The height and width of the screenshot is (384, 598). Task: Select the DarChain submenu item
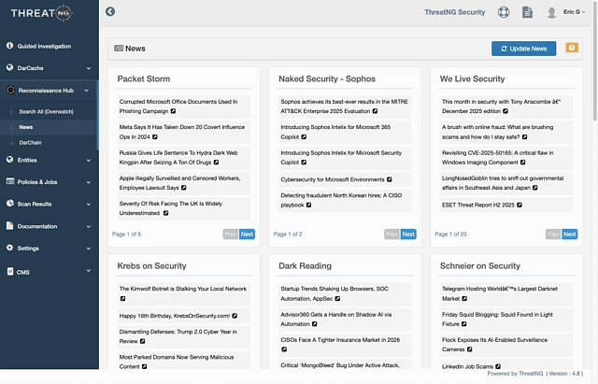30,143
